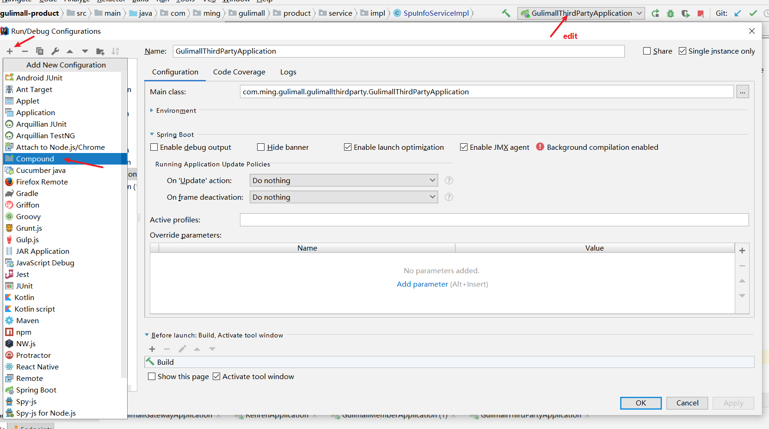Open the Logs tab
769x429 pixels.
click(288, 72)
